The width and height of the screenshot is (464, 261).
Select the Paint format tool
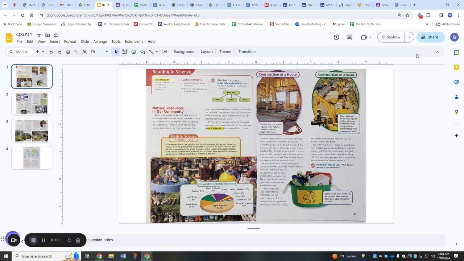[x=76, y=52]
